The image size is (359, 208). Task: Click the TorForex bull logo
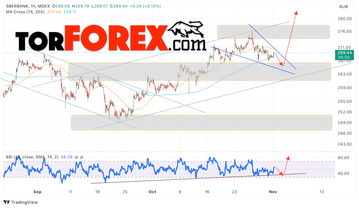pyautogui.click(x=186, y=29)
